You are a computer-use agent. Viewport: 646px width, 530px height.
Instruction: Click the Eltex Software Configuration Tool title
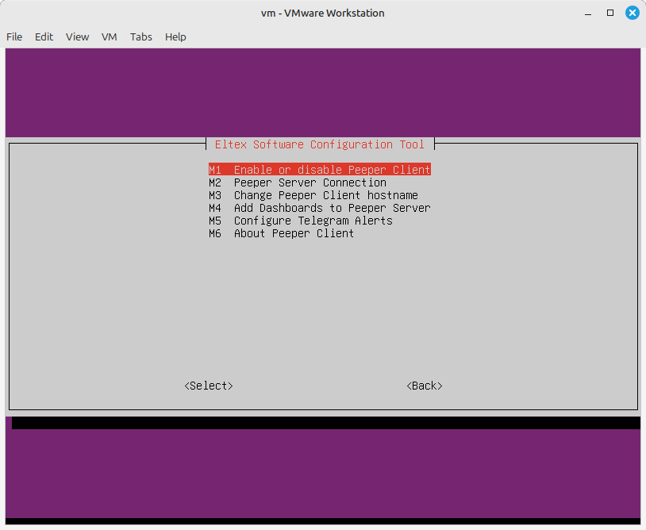(320, 144)
